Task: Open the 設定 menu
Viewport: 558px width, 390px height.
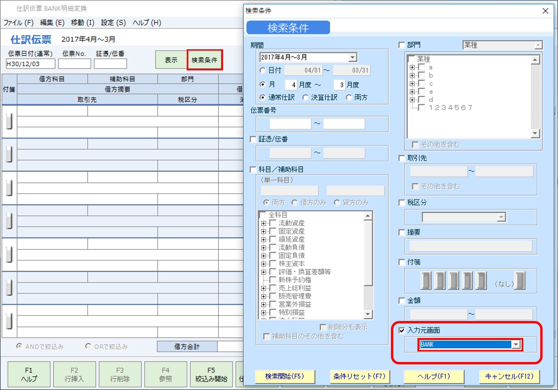Action: click(x=113, y=22)
